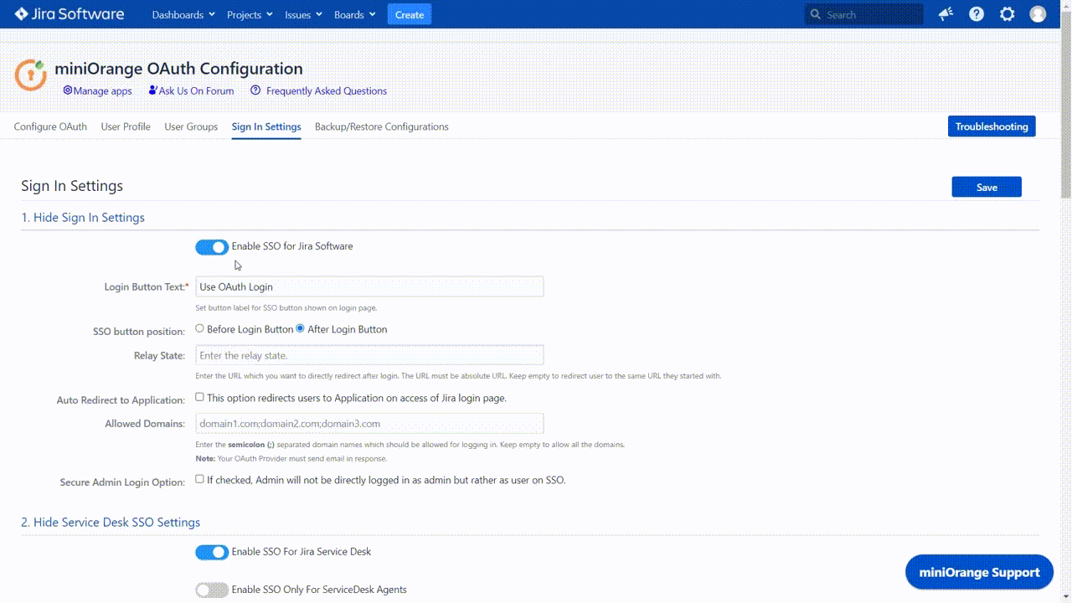Open the user profile avatar
Screen dimensions: 1072x603
1038,14
